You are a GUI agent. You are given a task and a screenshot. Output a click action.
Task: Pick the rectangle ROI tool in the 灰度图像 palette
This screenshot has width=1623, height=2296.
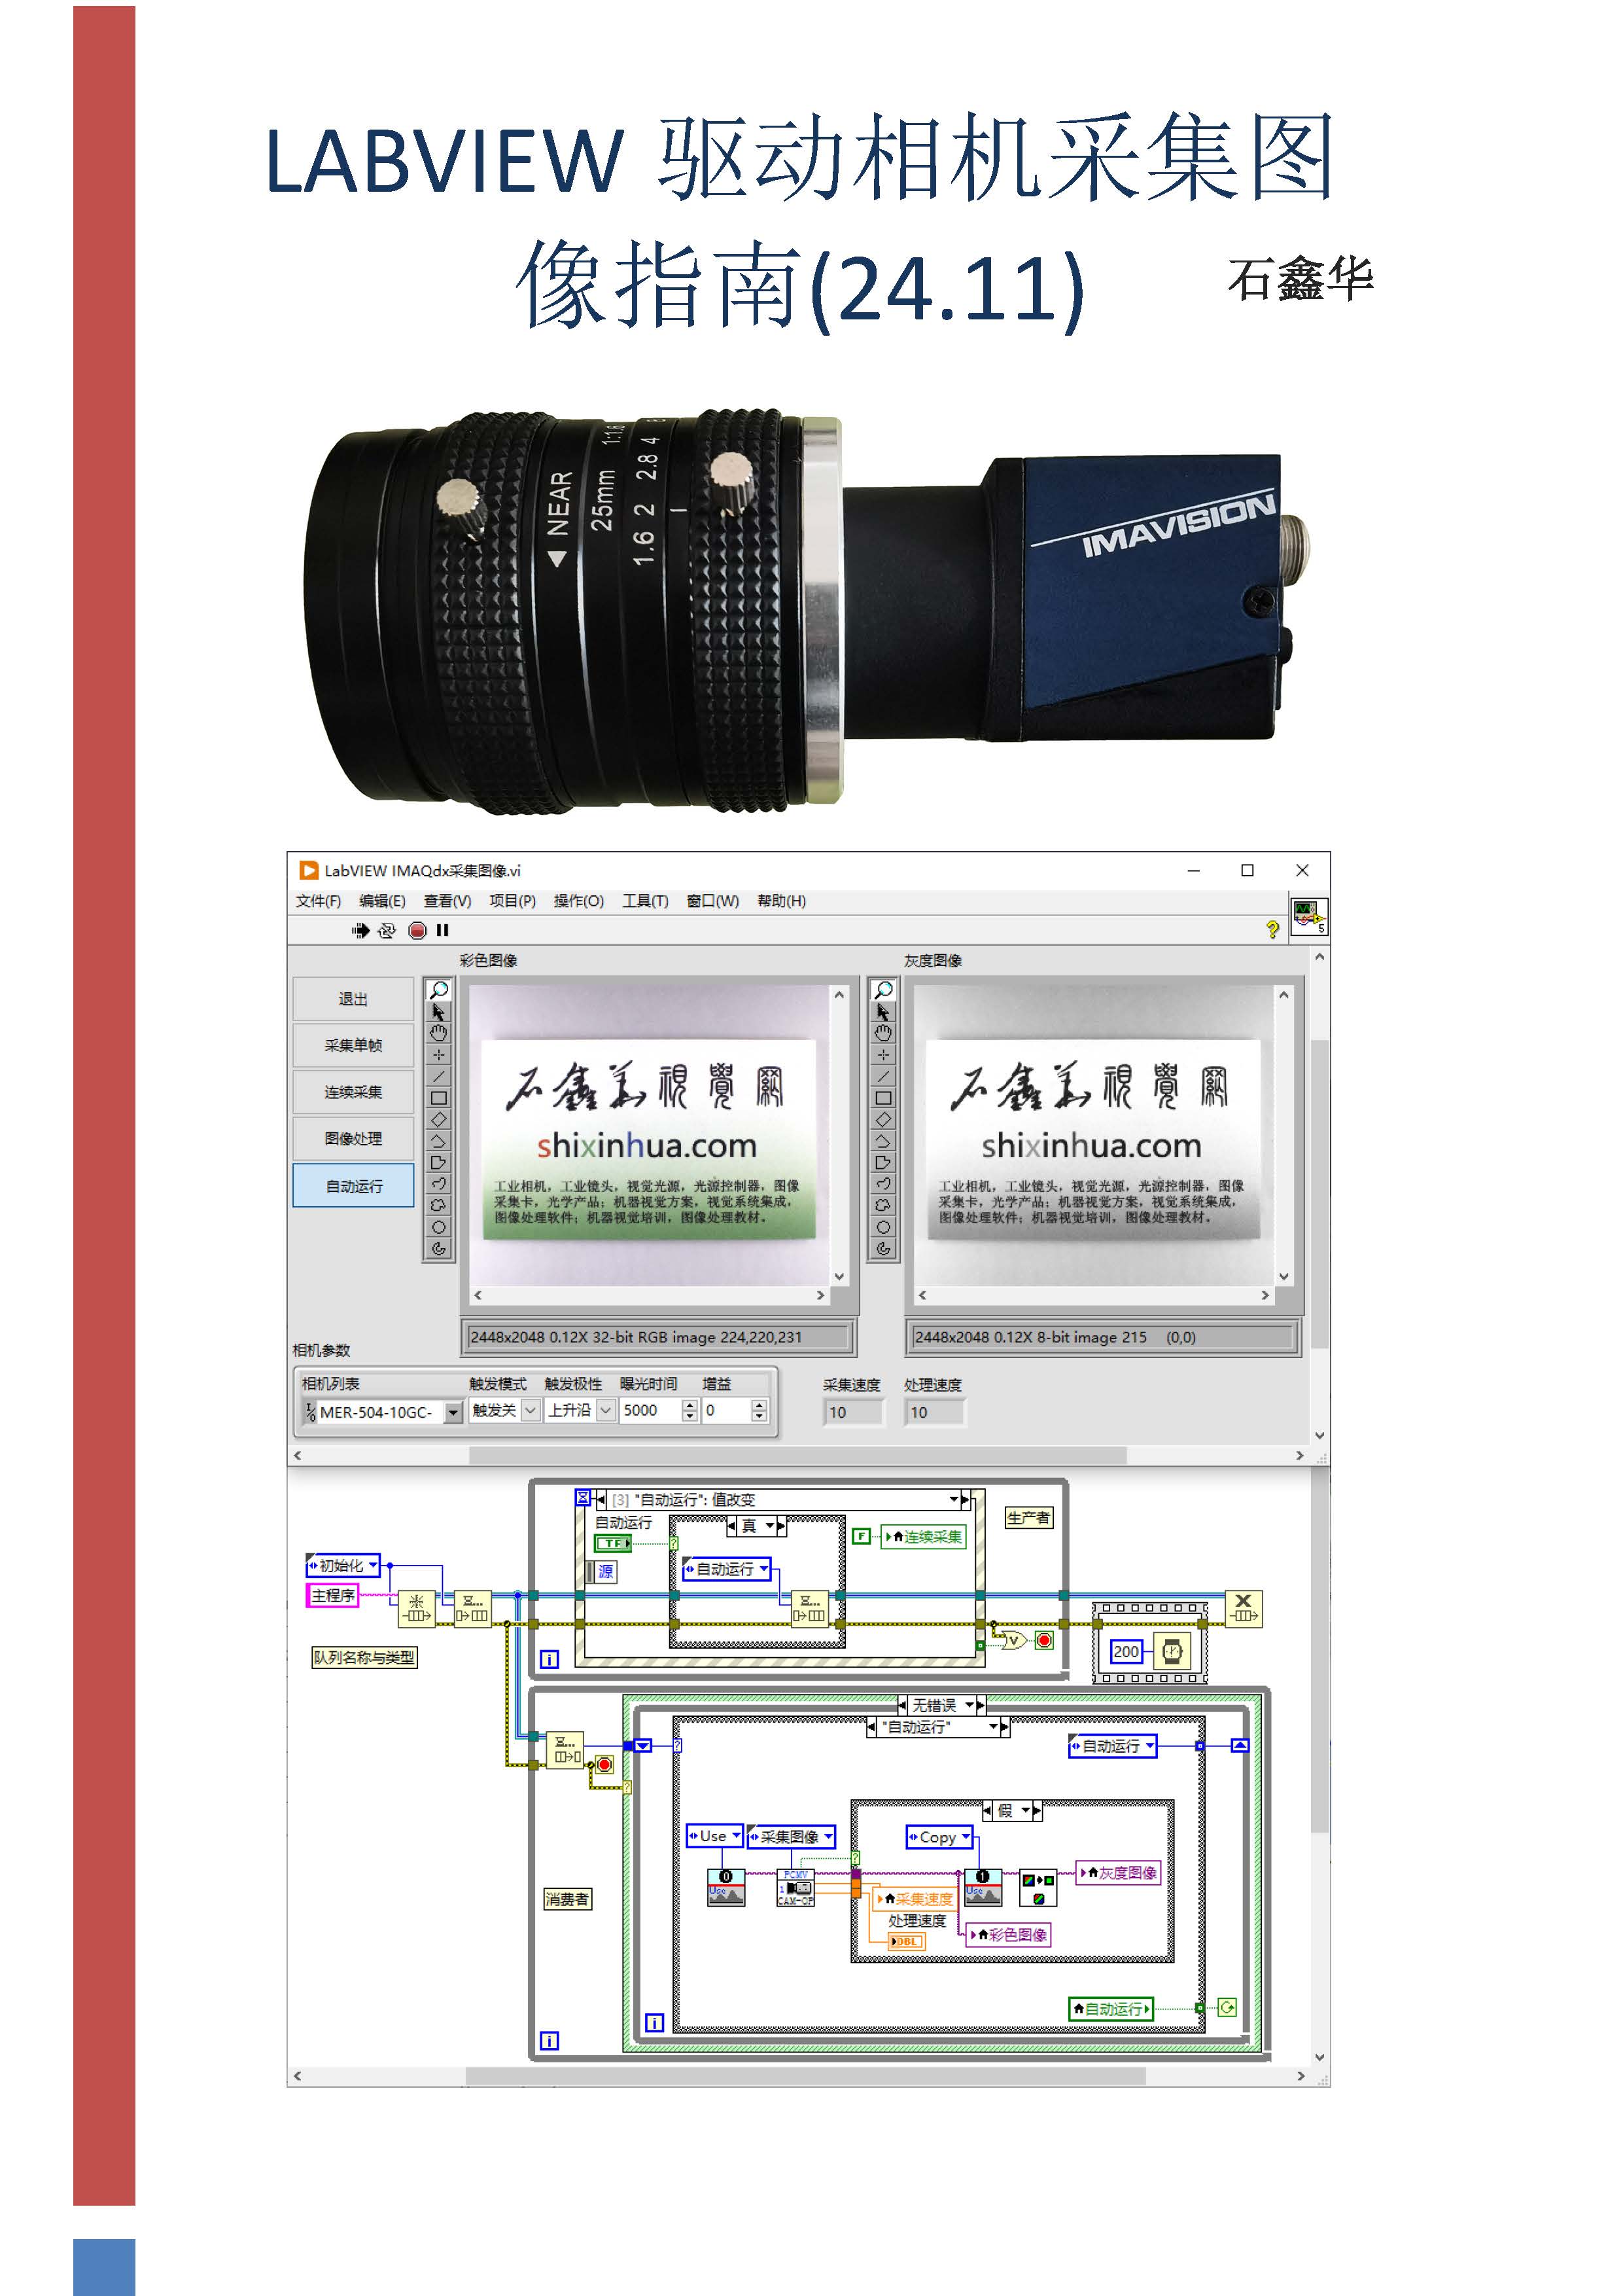click(882, 1098)
